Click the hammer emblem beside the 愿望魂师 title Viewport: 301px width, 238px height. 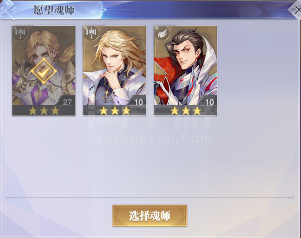pyautogui.click(x=8, y=9)
